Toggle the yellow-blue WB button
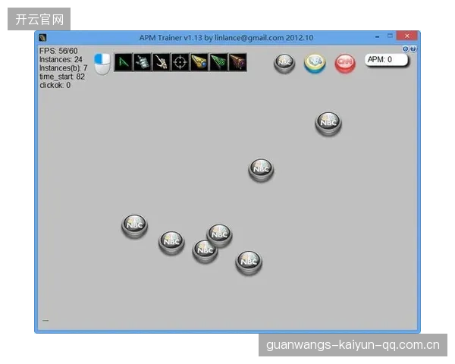455x364 pixels. click(315, 63)
